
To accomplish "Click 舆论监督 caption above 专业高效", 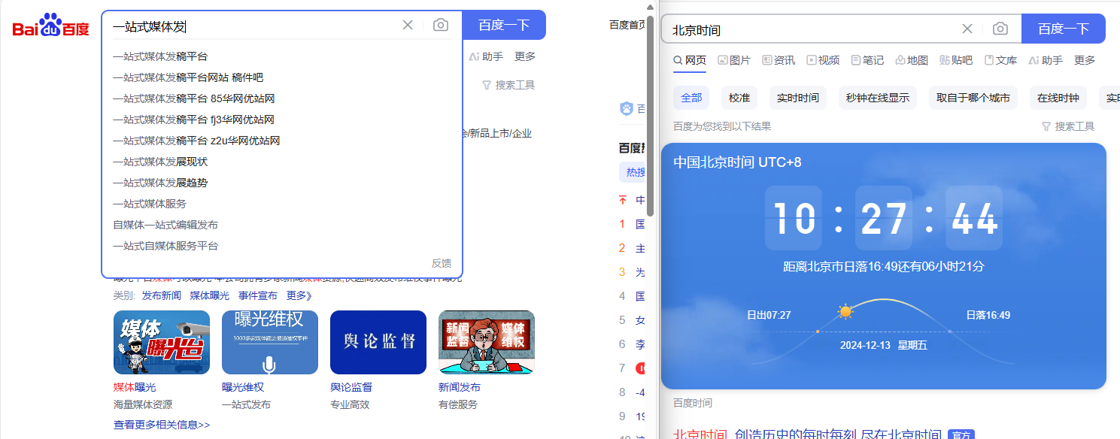I will pyautogui.click(x=351, y=387).
